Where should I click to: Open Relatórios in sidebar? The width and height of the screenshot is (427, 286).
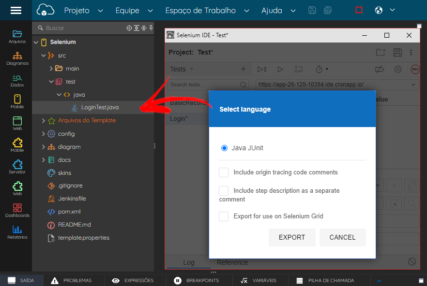click(17, 232)
